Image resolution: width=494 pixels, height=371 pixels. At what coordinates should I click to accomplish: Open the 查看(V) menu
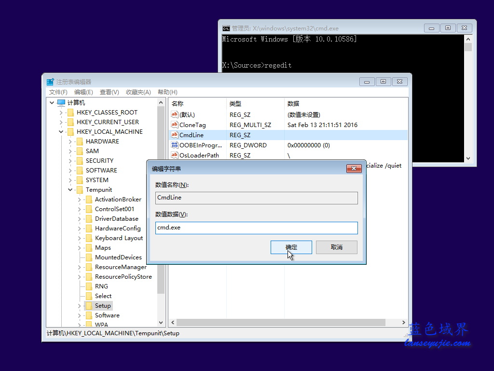(x=110, y=92)
